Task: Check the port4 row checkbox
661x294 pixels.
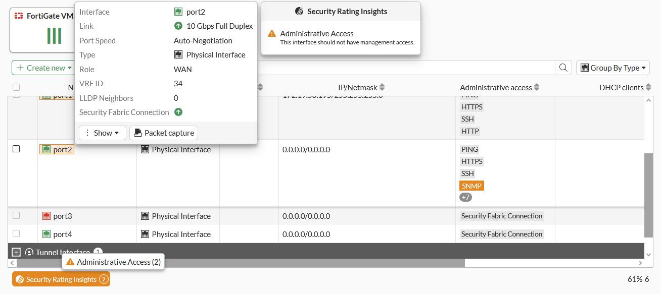Action: point(16,233)
